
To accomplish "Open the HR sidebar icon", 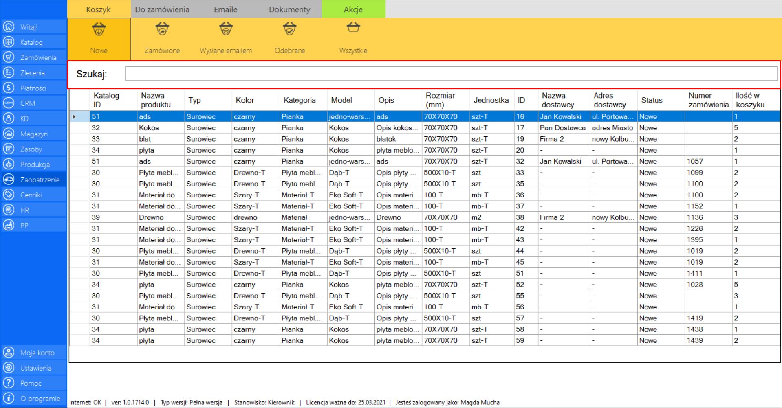I will [9, 210].
